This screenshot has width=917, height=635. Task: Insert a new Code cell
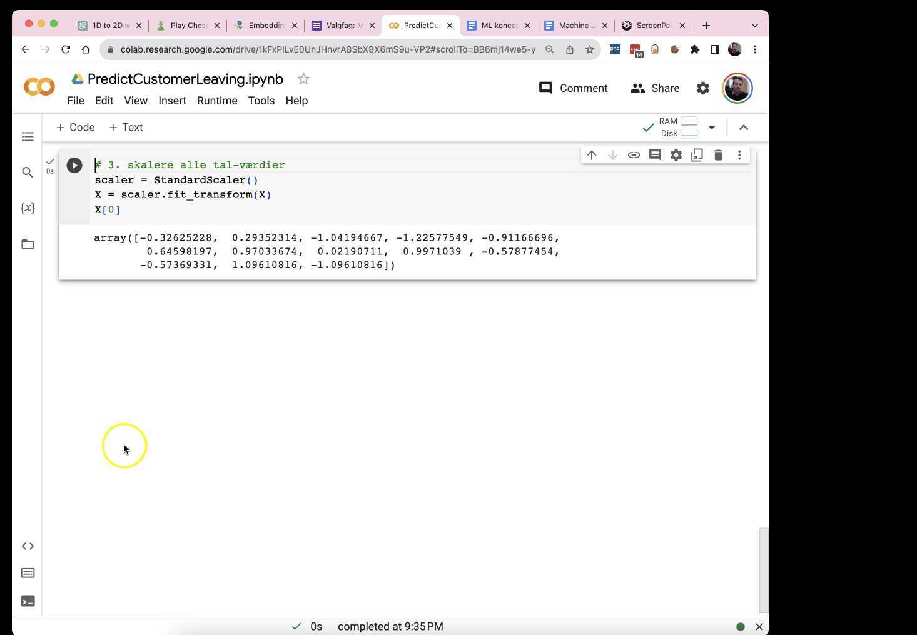[x=75, y=127]
